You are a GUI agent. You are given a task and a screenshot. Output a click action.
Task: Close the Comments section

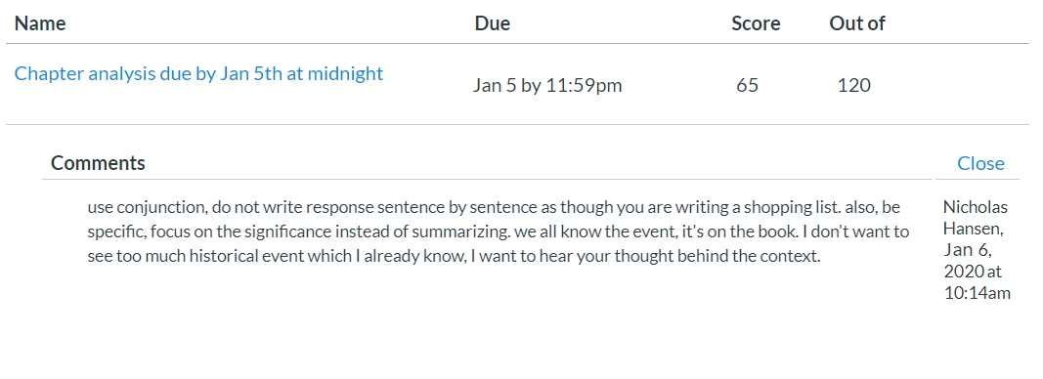[980, 163]
